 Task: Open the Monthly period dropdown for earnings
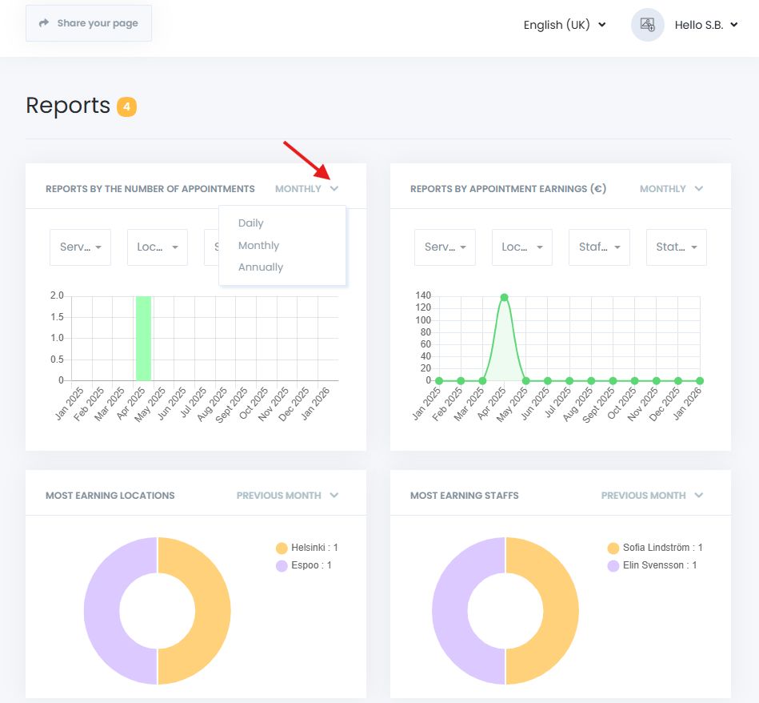[671, 189]
